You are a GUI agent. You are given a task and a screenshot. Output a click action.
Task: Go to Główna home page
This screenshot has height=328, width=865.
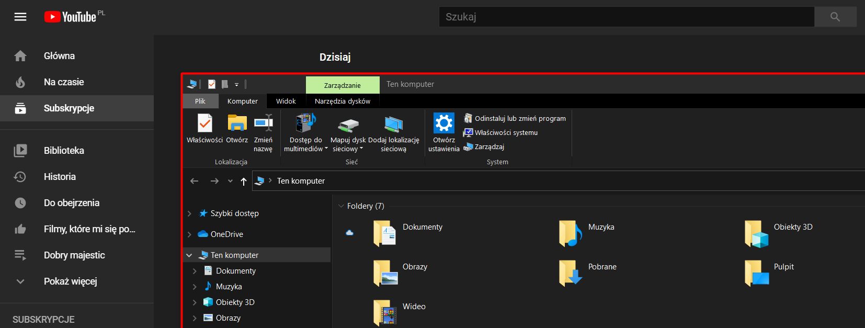tap(77, 56)
